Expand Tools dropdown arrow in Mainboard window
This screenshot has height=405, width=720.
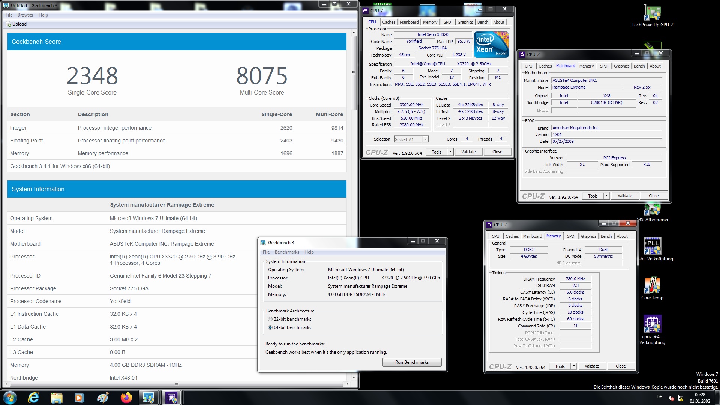[x=606, y=196]
